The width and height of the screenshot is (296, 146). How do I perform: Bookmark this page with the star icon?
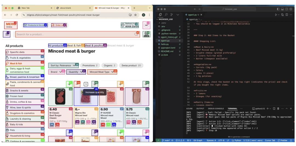coord(135,15)
